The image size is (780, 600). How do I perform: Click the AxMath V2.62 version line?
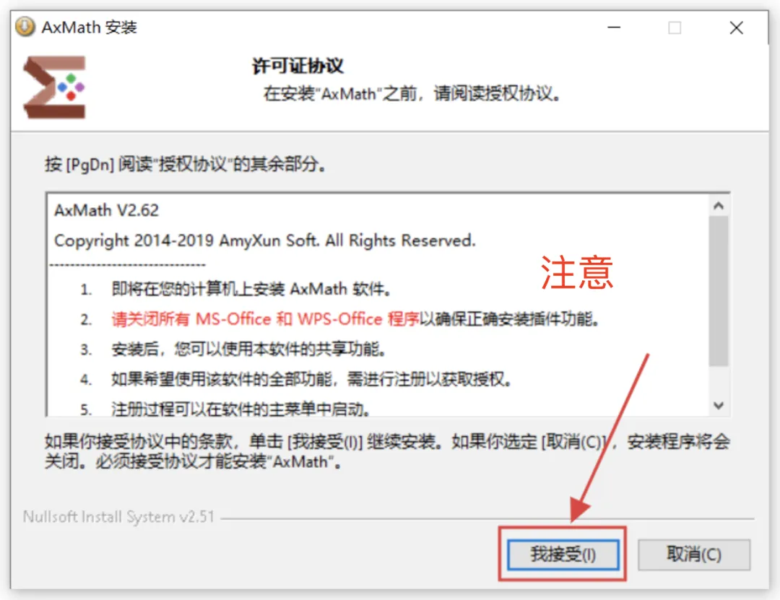click(106, 210)
